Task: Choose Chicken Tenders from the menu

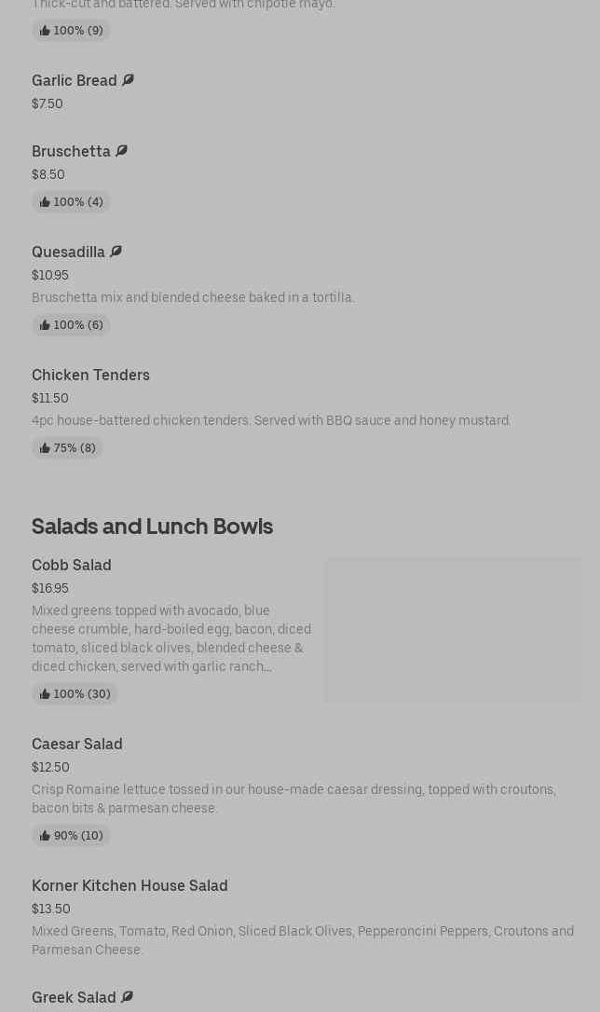Action: (x=90, y=375)
